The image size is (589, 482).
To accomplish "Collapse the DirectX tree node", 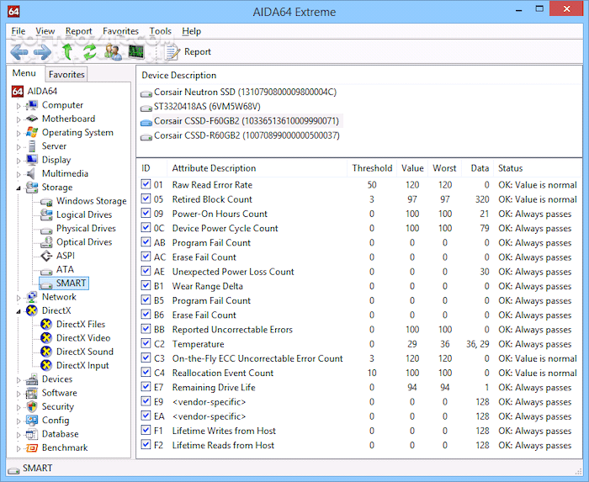I will (19, 311).
